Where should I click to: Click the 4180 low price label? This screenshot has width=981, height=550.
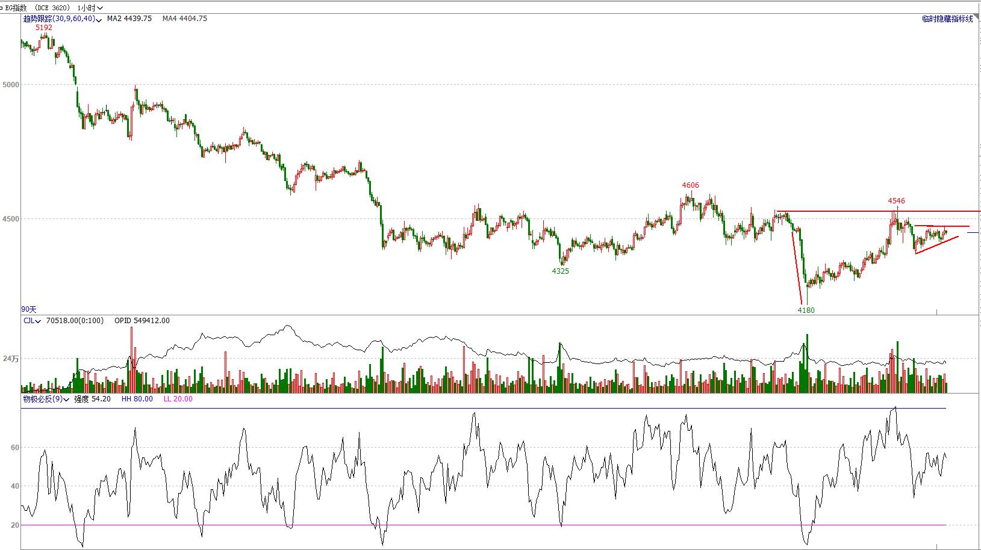(806, 311)
